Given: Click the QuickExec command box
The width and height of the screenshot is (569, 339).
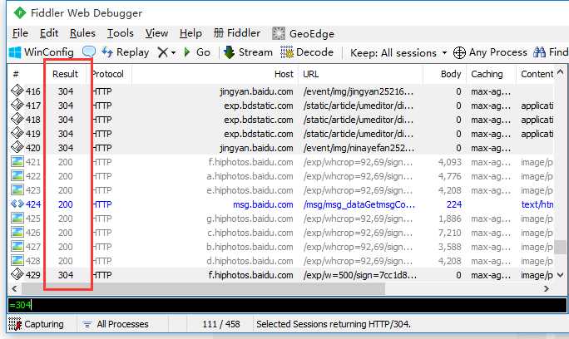Looking at the screenshot, I should coord(287,305).
